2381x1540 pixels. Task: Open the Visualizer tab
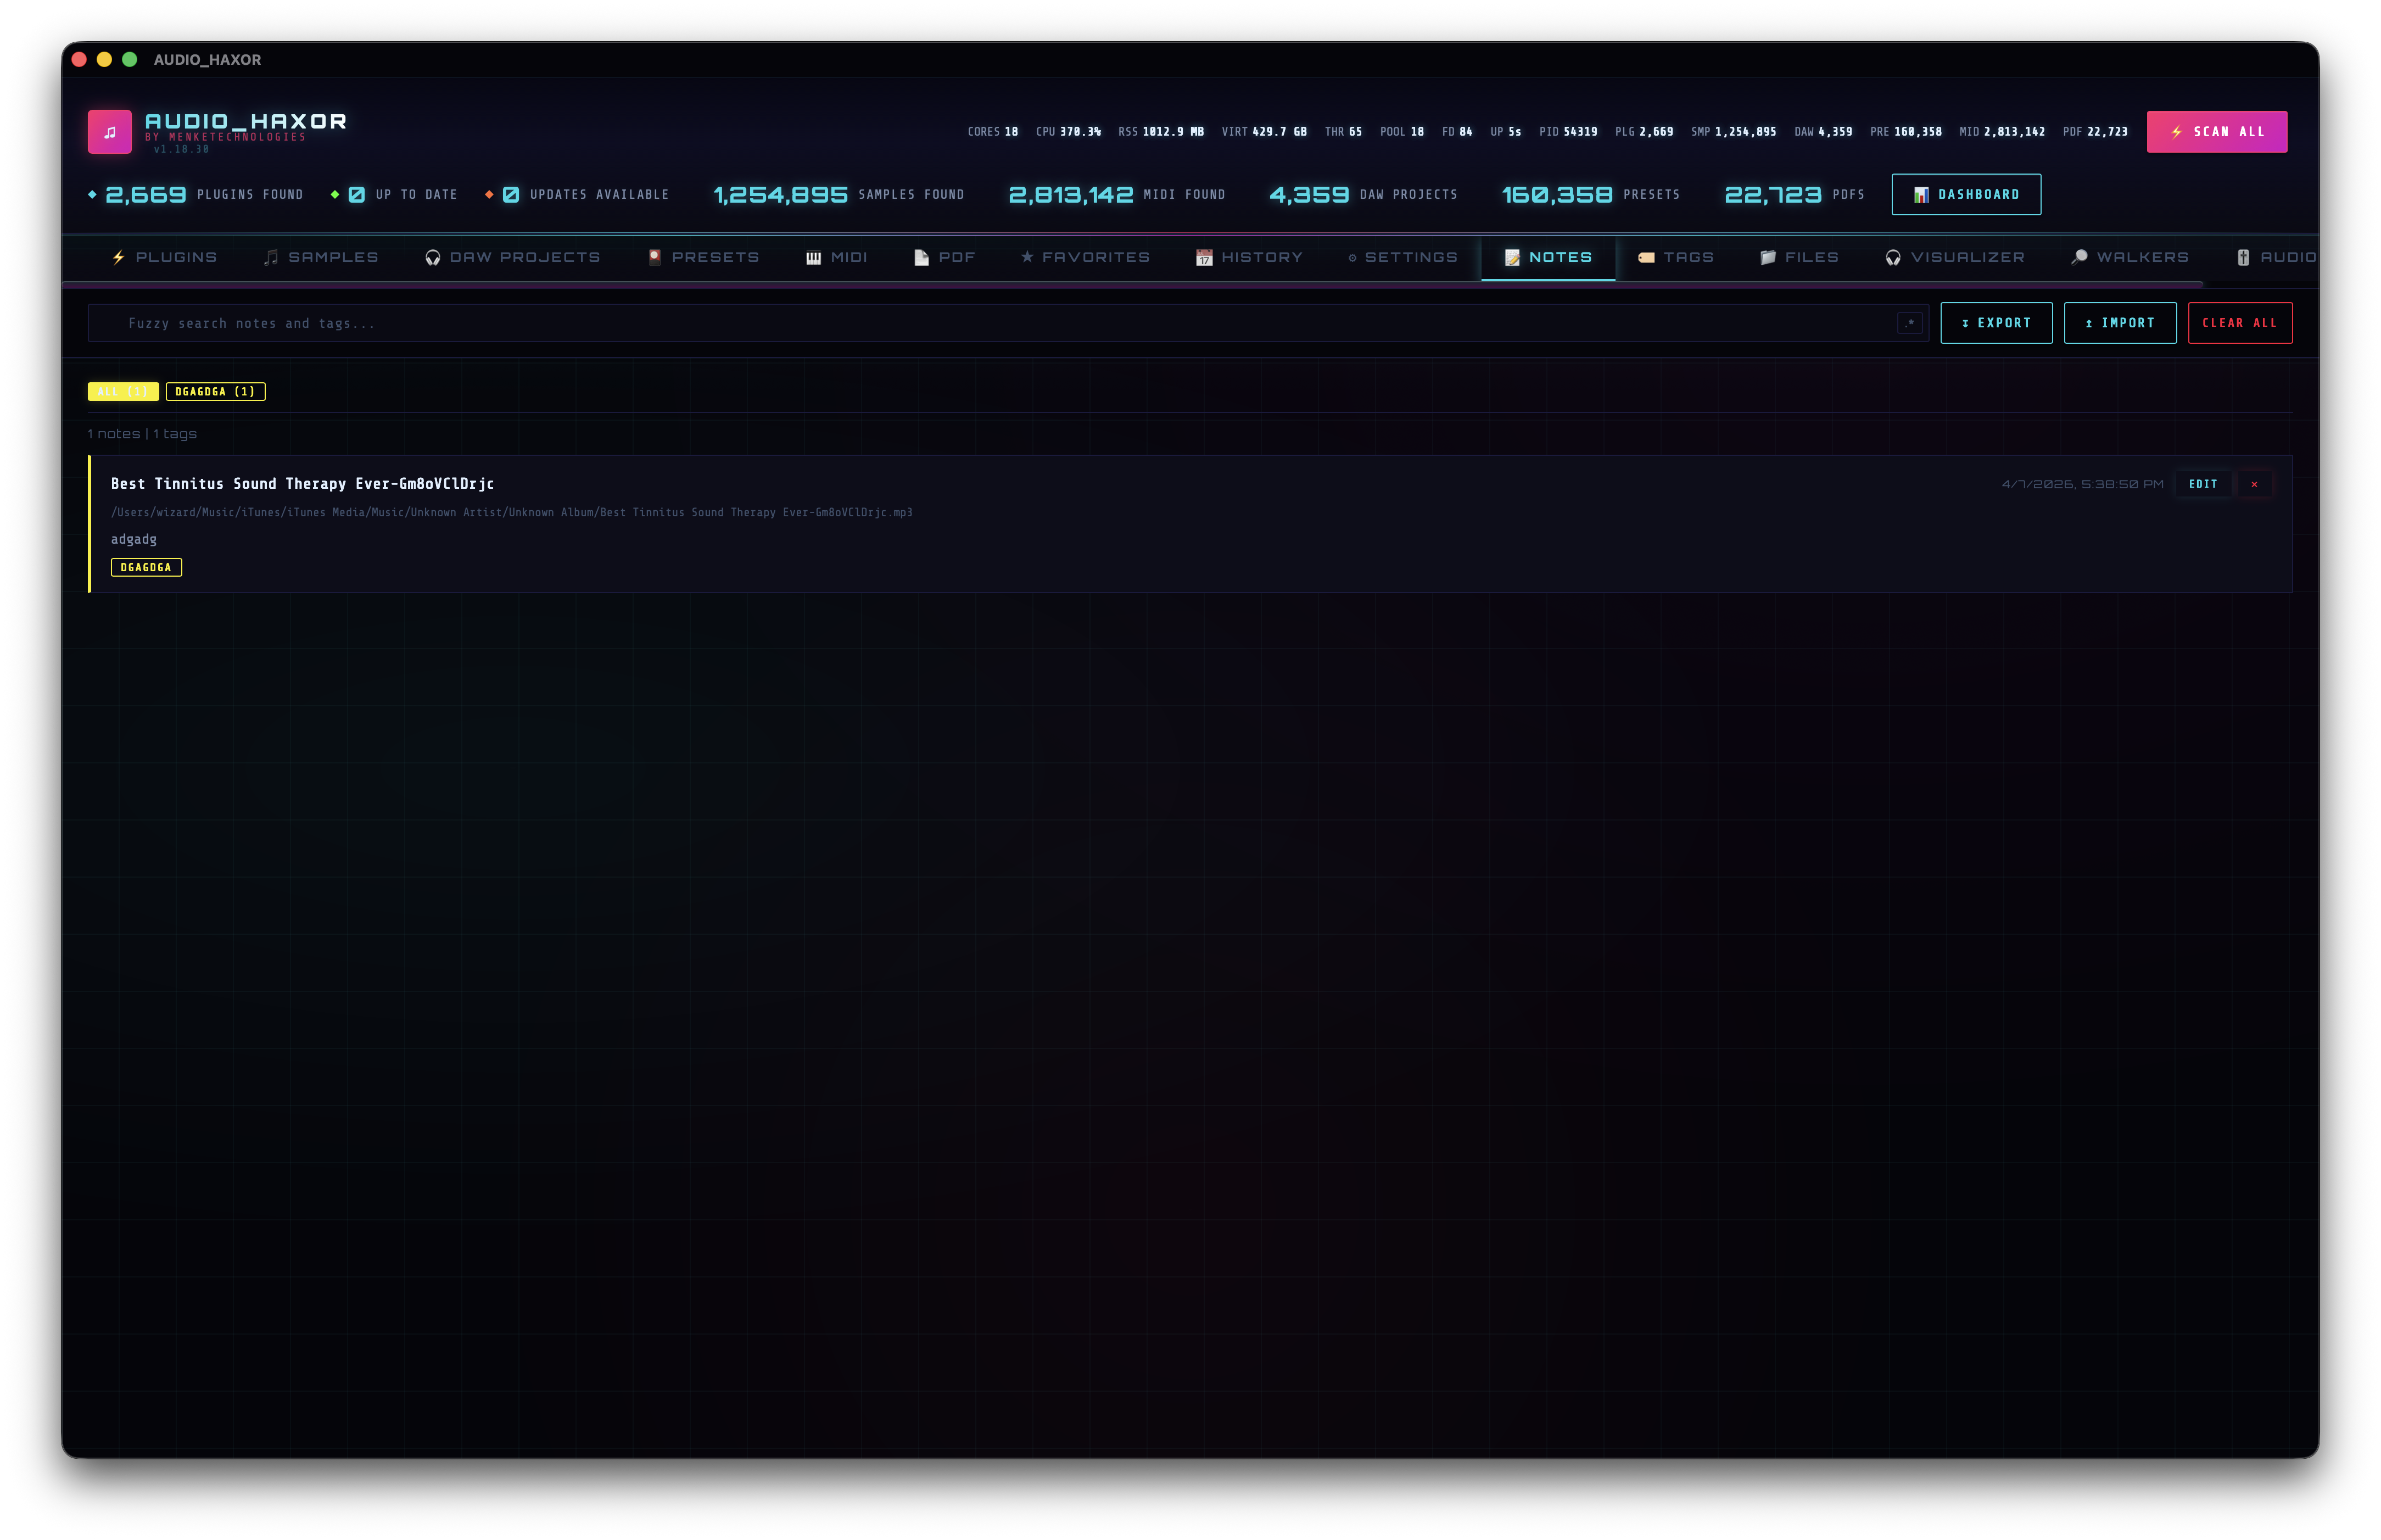pyautogui.click(x=1955, y=257)
